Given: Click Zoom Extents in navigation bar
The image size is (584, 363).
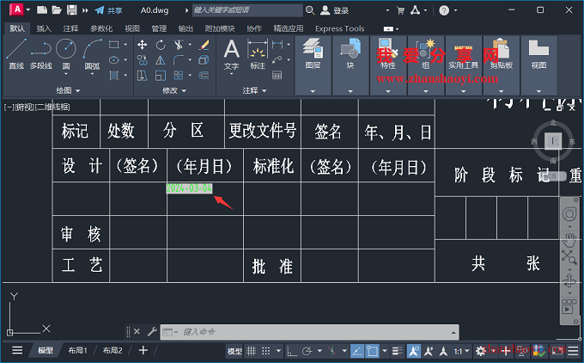Looking at the screenshot, I should [569, 256].
